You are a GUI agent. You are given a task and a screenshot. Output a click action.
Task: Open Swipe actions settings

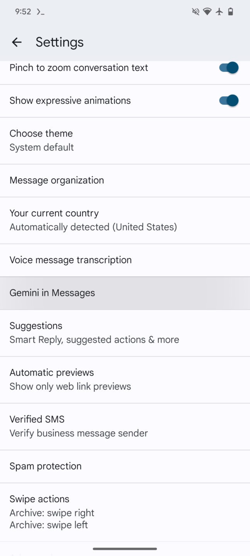pos(125,511)
